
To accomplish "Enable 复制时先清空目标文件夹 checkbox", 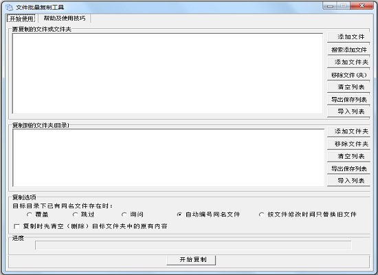I will (17, 226).
